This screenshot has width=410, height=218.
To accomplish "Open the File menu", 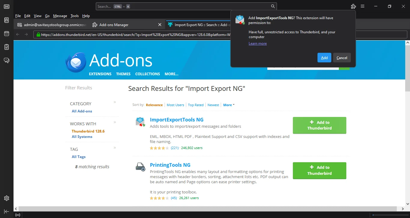I will tap(18, 16).
